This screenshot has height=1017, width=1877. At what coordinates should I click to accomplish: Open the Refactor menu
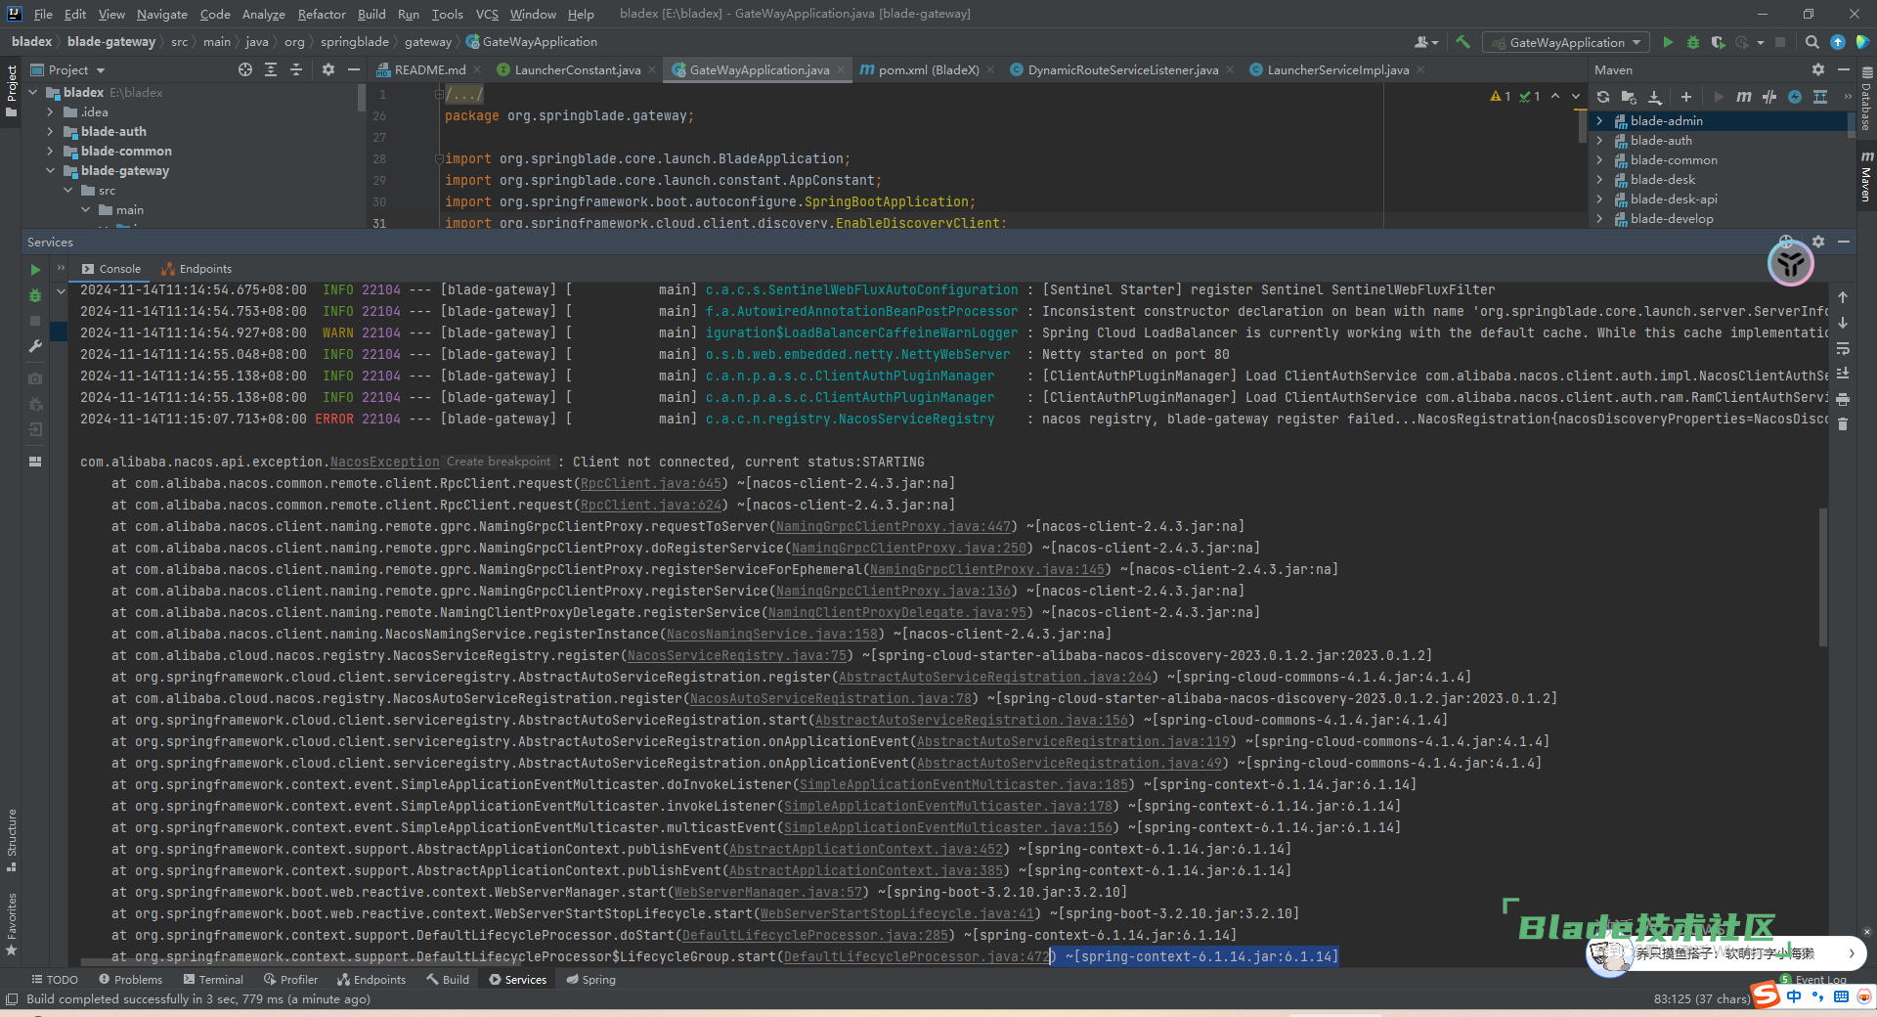tap(322, 14)
